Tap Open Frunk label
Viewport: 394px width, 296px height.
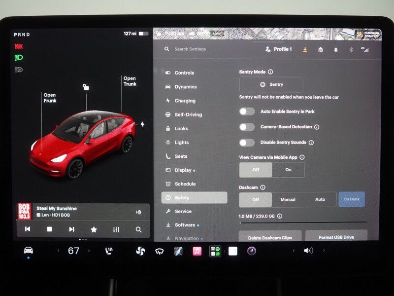pos(50,98)
